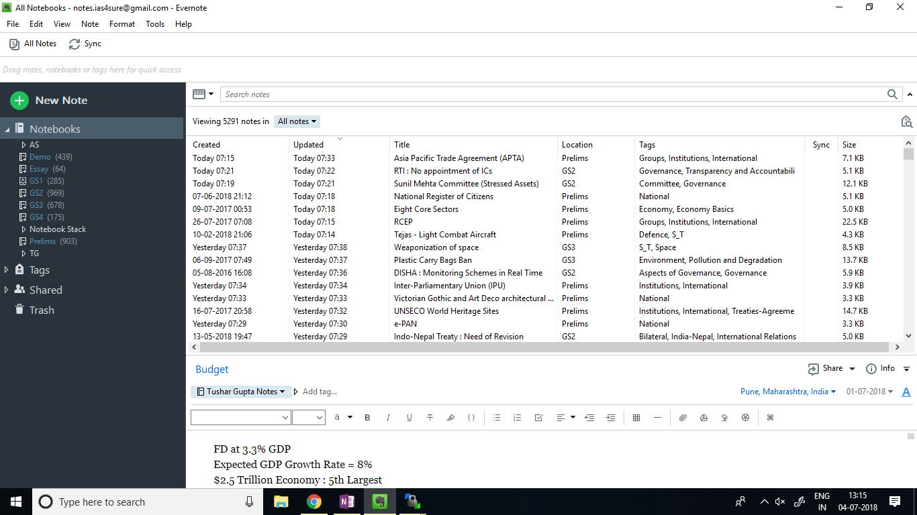Insert a checkbox to-do item
The width and height of the screenshot is (917, 515).
pyautogui.click(x=538, y=418)
